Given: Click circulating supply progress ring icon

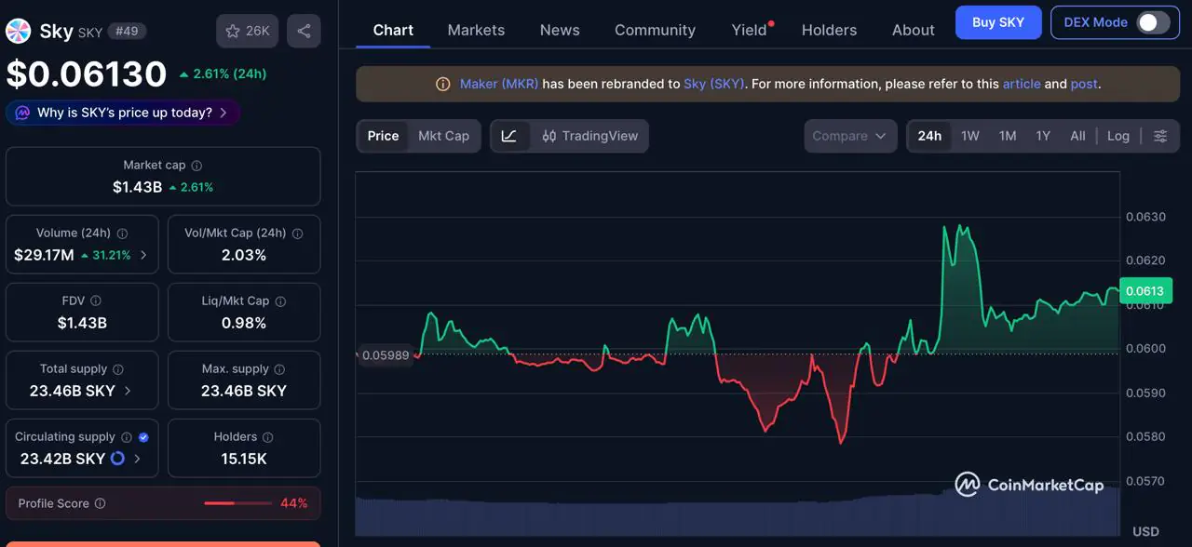Looking at the screenshot, I should tap(117, 459).
